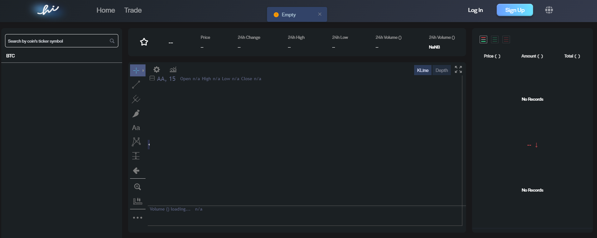Select the pattern drawing tool
Screen dimensions: 597x238
[x=136, y=141]
